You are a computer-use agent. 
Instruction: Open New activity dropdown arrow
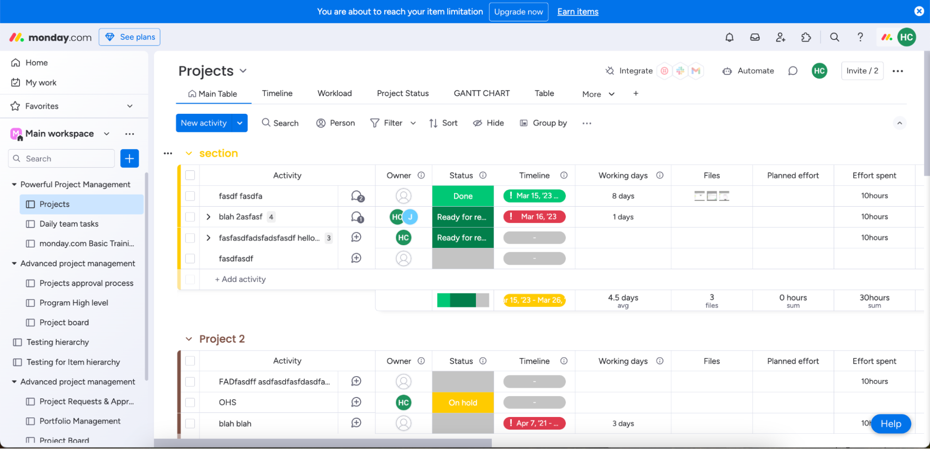[240, 123]
